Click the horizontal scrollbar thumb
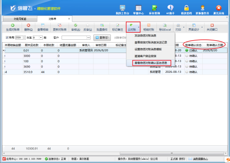The image size is (230, 163). pos(172,153)
